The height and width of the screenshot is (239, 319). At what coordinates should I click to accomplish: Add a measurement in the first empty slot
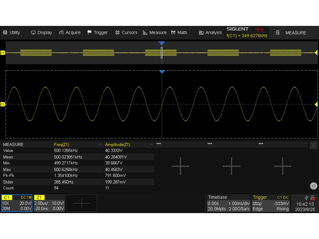click(x=180, y=166)
